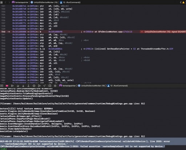Screen dimensions: 186x150
Task: Select the MTLRenderPipelineDescriptorInternal 'line 2533: error' line
Action: coord(85,141)
